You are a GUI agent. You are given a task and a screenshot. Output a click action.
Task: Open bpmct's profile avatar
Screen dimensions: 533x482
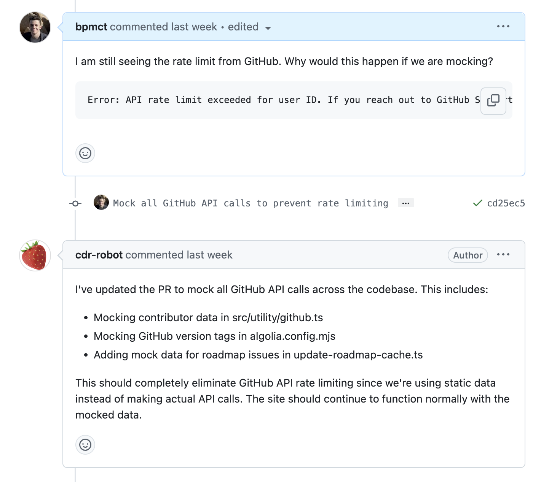point(35,27)
